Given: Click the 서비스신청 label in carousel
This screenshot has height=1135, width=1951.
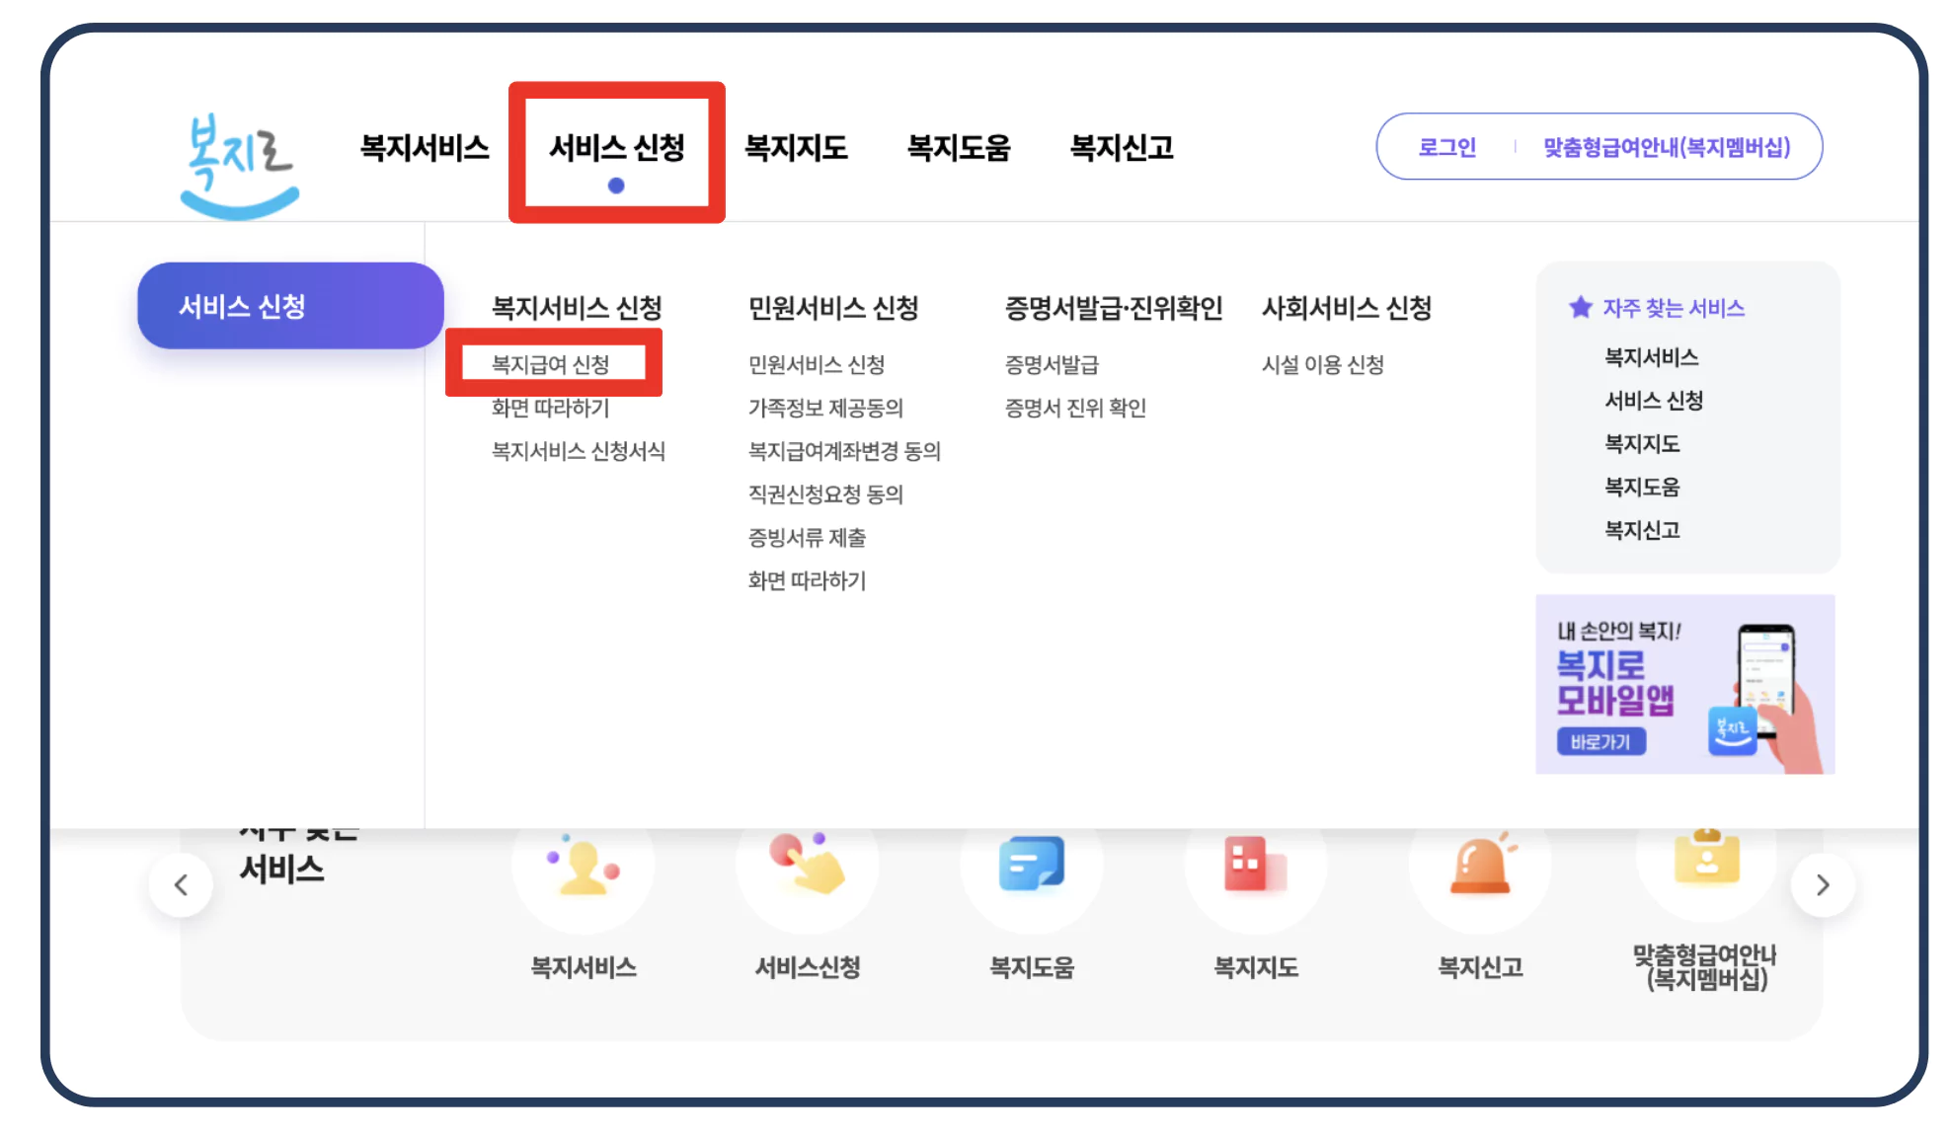Looking at the screenshot, I should coord(808,967).
